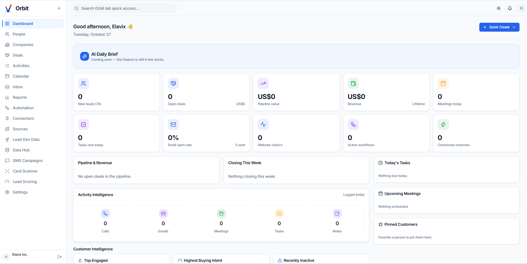The width and height of the screenshot is (527, 264).
Task: Open Settings in the sidebar
Action: (33, 192)
